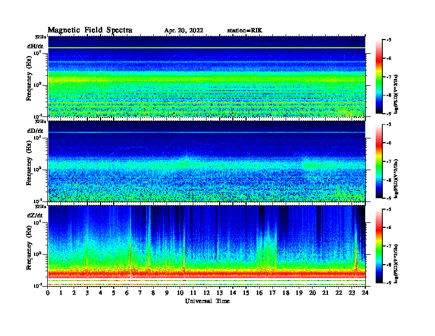Screen dimensions: 435x336
Task: Click hour '12' tick on Universal Time axis
Action: click(x=207, y=293)
